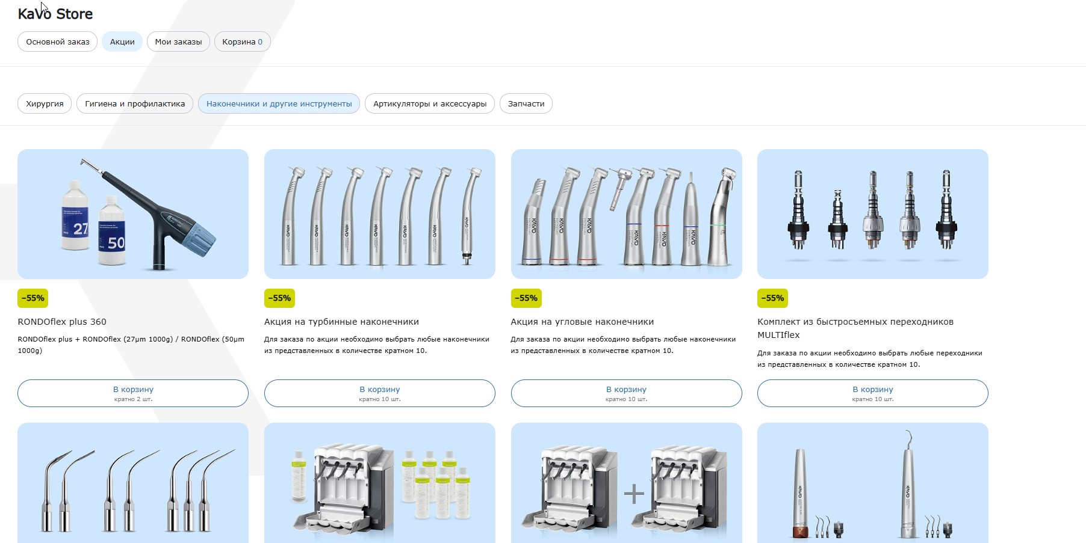Select Наконечники и другие инструменты filter
Image resolution: width=1086 pixels, height=543 pixels.
(279, 103)
